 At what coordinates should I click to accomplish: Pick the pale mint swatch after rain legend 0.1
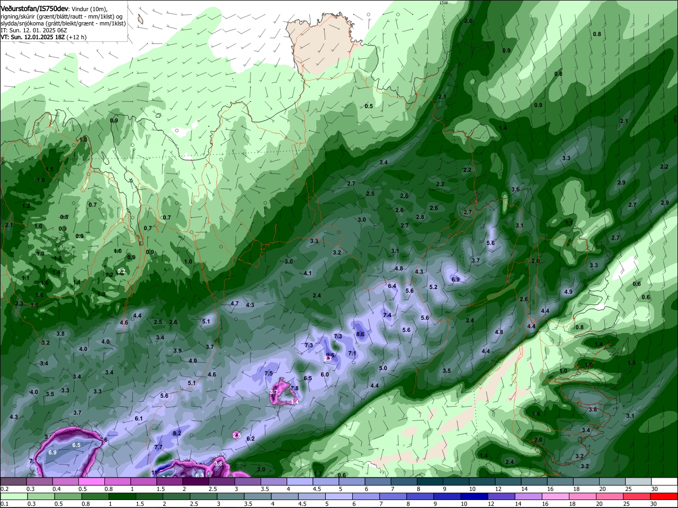pyautogui.click(x=13, y=496)
